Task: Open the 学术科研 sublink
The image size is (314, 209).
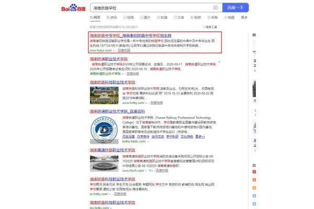Action: tap(172, 136)
